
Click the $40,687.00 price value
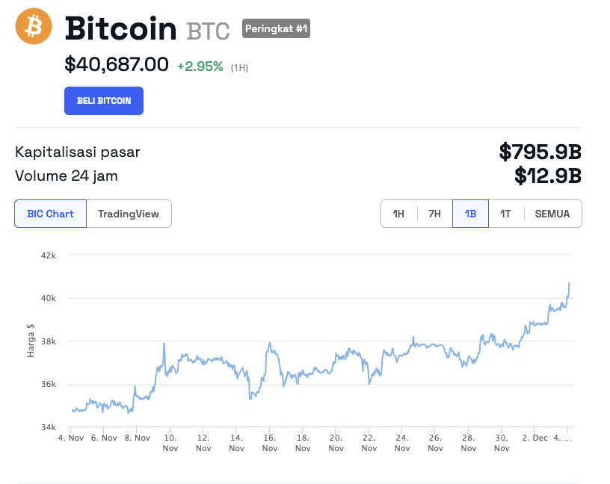pos(117,65)
